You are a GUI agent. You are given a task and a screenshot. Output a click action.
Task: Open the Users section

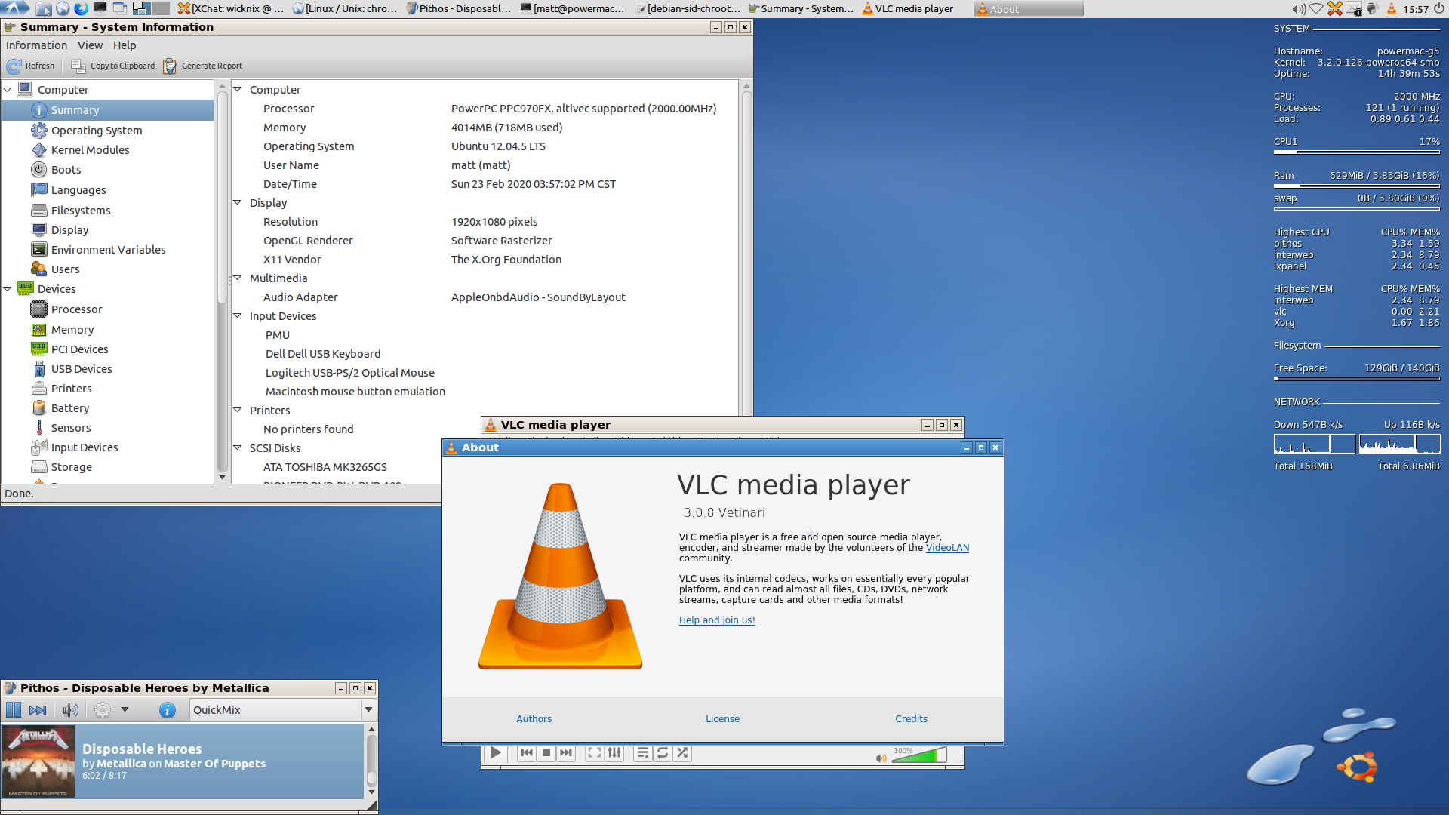(65, 269)
